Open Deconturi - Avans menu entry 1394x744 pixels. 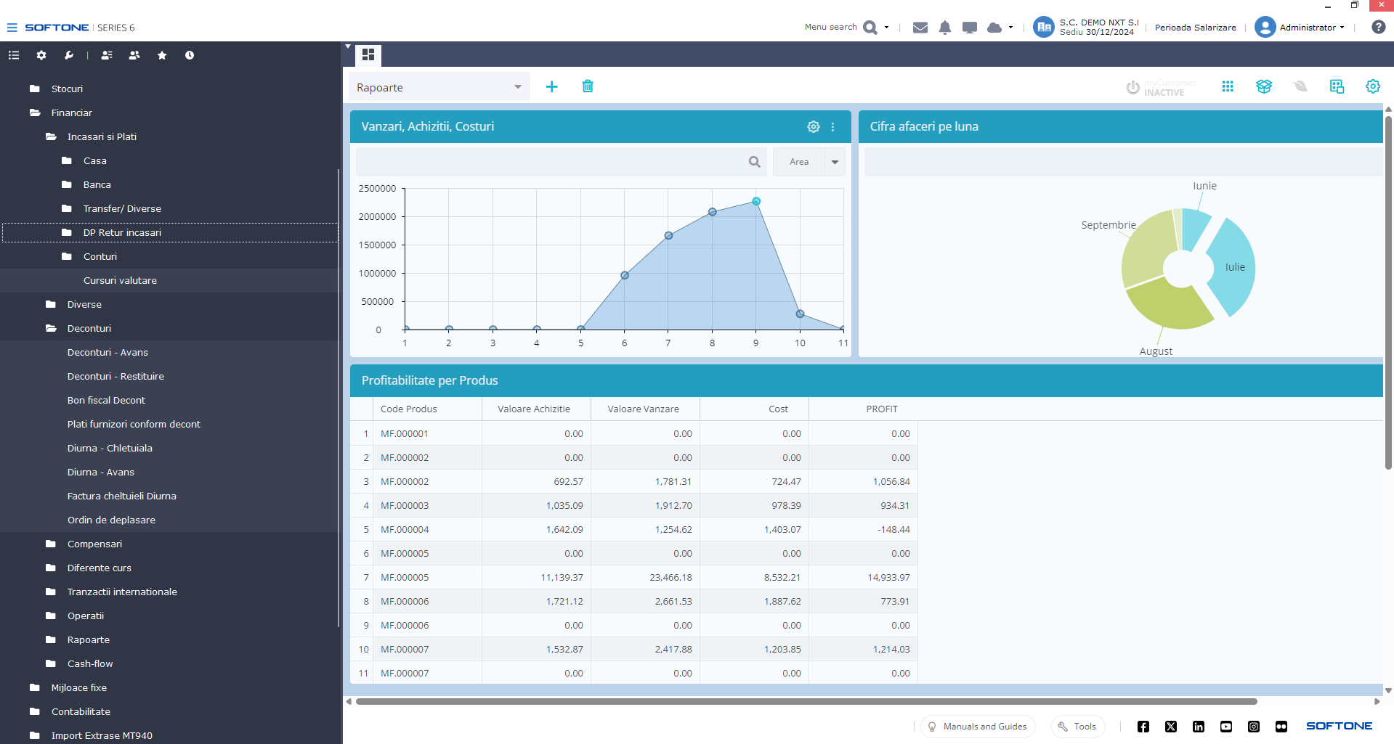[x=108, y=353]
